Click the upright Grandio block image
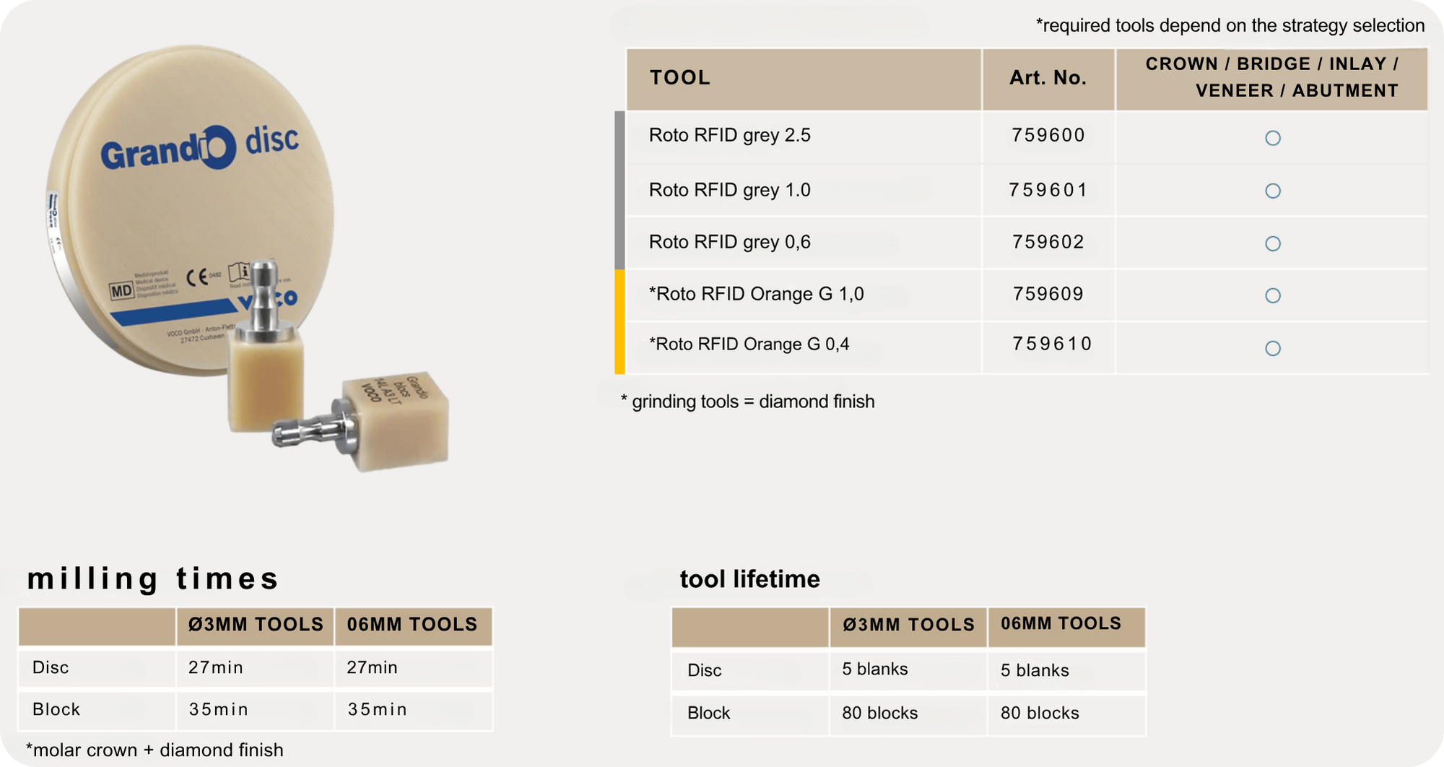1444x767 pixels. pos(265,347)
